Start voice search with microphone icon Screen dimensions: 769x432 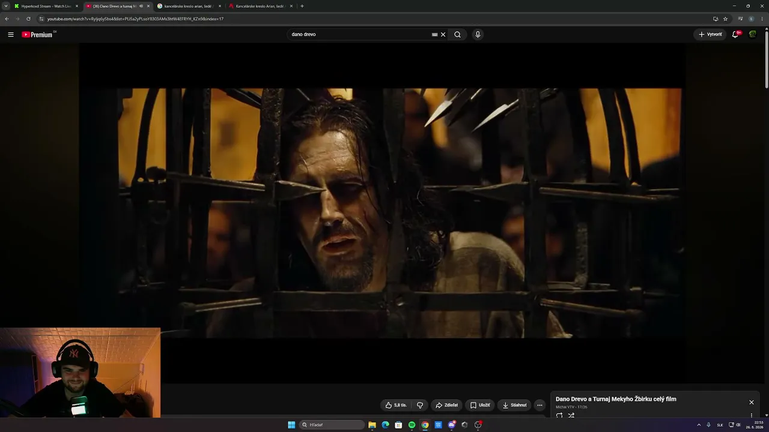(478, 34)
